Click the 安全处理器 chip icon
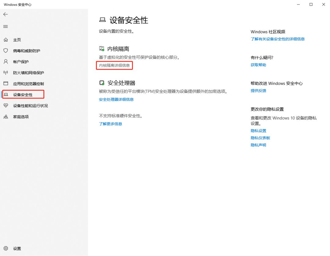 point(102,83)
